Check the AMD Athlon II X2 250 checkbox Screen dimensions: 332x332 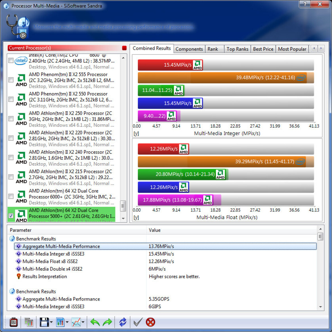coord(11,119)
